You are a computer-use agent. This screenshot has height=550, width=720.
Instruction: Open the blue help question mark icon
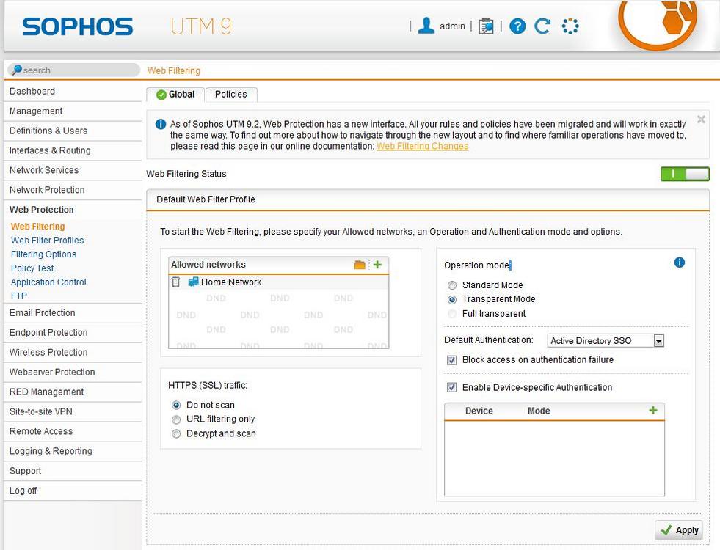click(517, 26)
